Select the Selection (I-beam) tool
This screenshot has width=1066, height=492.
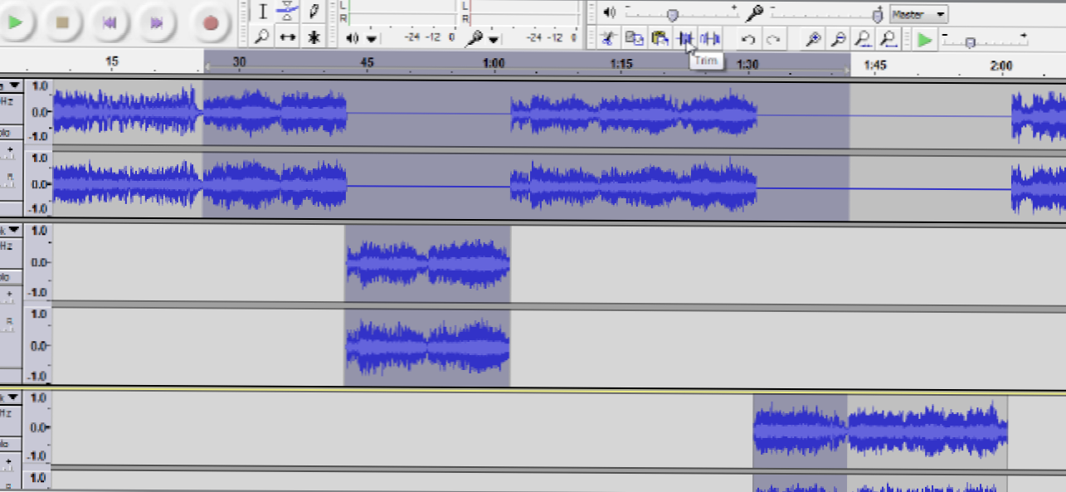263,12
